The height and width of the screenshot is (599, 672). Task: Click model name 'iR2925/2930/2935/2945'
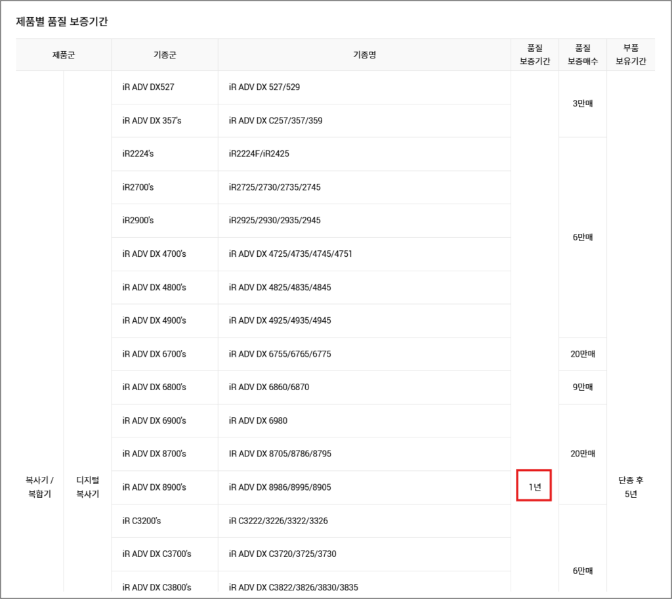click(275, 220)
